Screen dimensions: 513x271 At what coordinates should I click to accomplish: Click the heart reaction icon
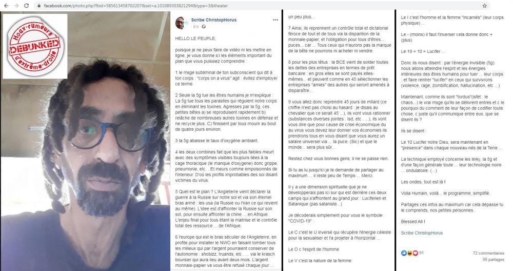coord(415,253)
